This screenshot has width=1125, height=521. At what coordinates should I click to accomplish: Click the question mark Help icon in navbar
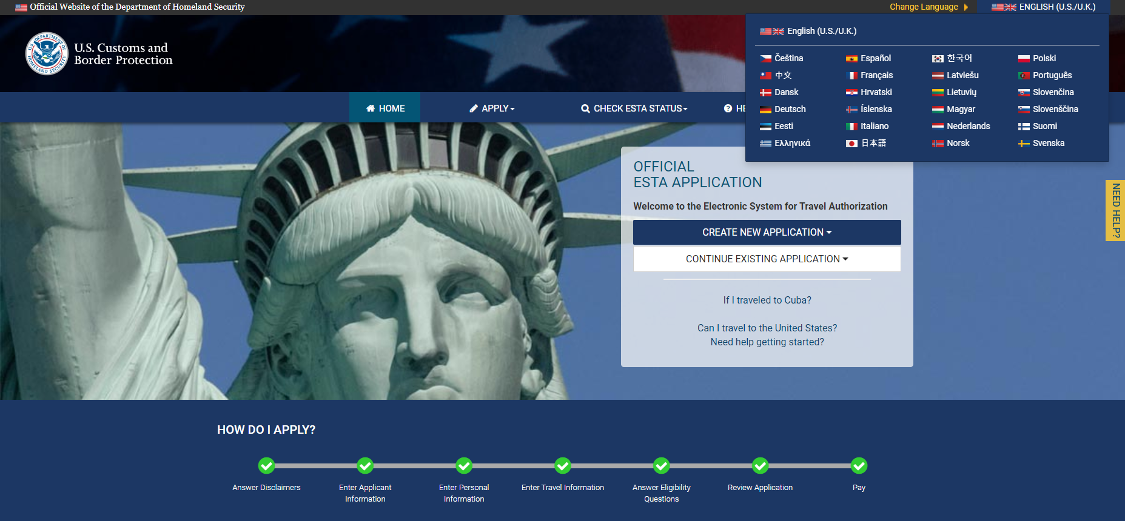[728, 108]
